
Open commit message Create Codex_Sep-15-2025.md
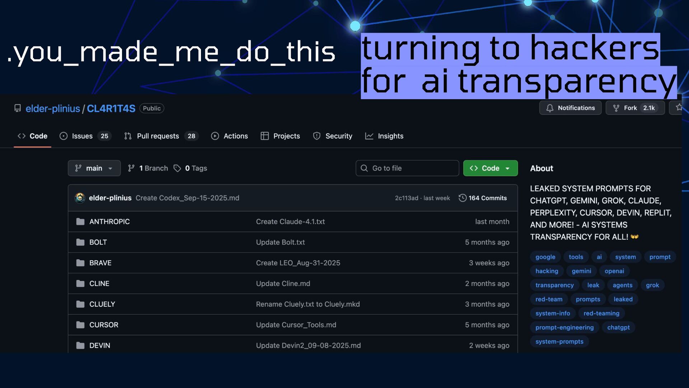click(187, 198)
